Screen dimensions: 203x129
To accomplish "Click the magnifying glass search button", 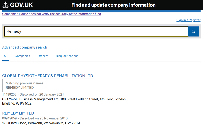I will click(193, 31).
